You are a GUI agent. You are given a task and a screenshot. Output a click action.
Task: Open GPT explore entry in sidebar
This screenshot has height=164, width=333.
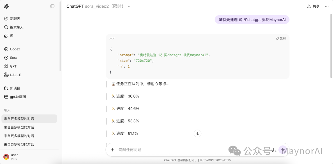point(29,66)
